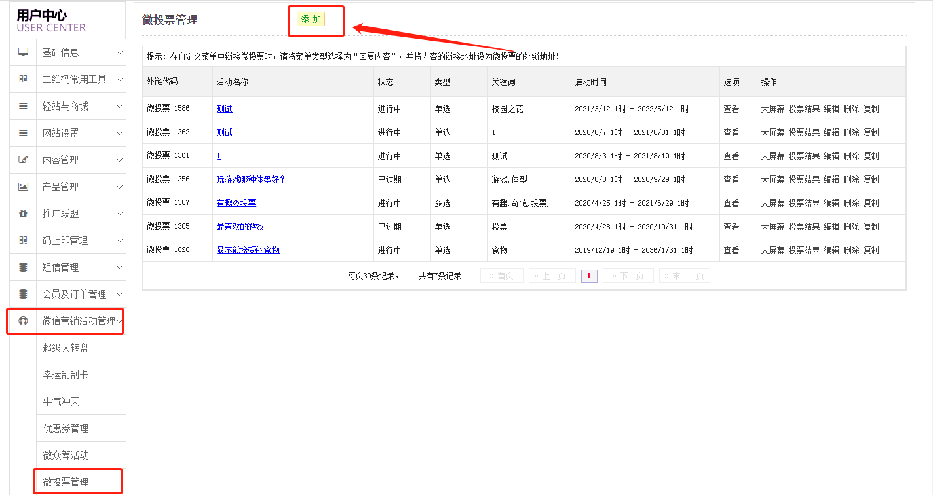The height and width of the screenshot is (495, 933).
Task: Expand the 会员及订单管理 chevron arrow
Action: [x=119, y=294]
